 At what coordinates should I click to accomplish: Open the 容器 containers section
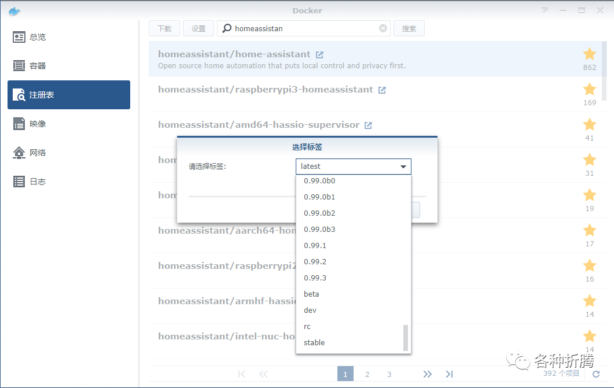pyautogui.click(x=69, y=66)
